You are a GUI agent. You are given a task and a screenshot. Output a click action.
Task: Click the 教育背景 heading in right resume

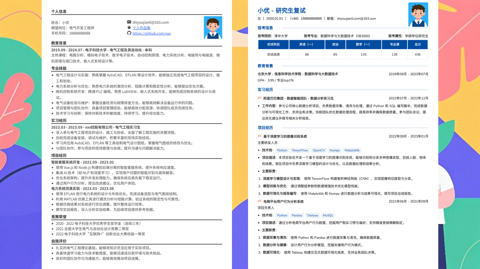(x=265, y=66)
